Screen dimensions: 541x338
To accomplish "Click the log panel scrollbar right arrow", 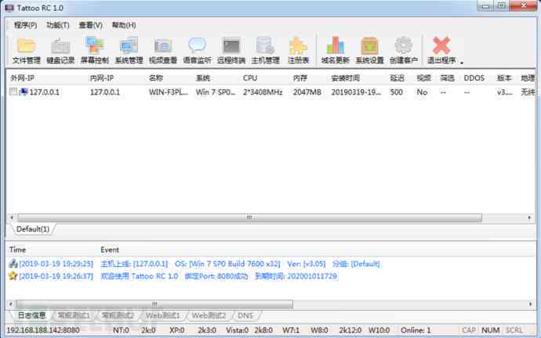I will (530, 304).
